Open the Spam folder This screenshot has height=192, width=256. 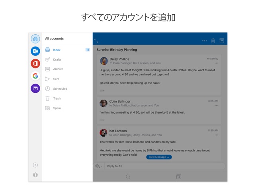tap(67, 108)
